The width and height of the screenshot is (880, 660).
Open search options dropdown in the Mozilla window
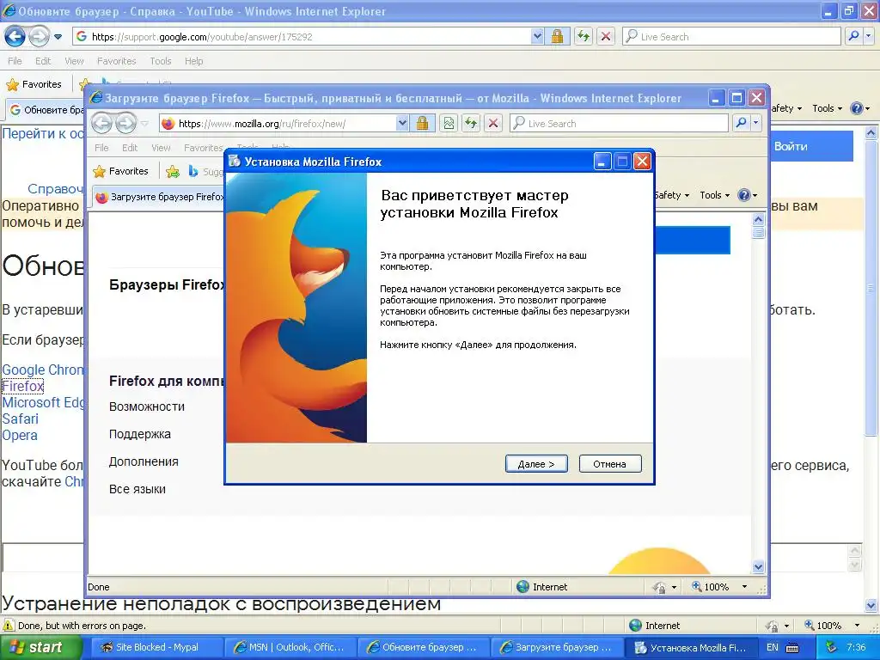pyautogui.click(x=756, y=124)
